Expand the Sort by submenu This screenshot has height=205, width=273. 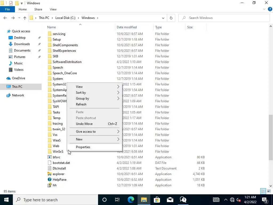(x=95, y=93)
